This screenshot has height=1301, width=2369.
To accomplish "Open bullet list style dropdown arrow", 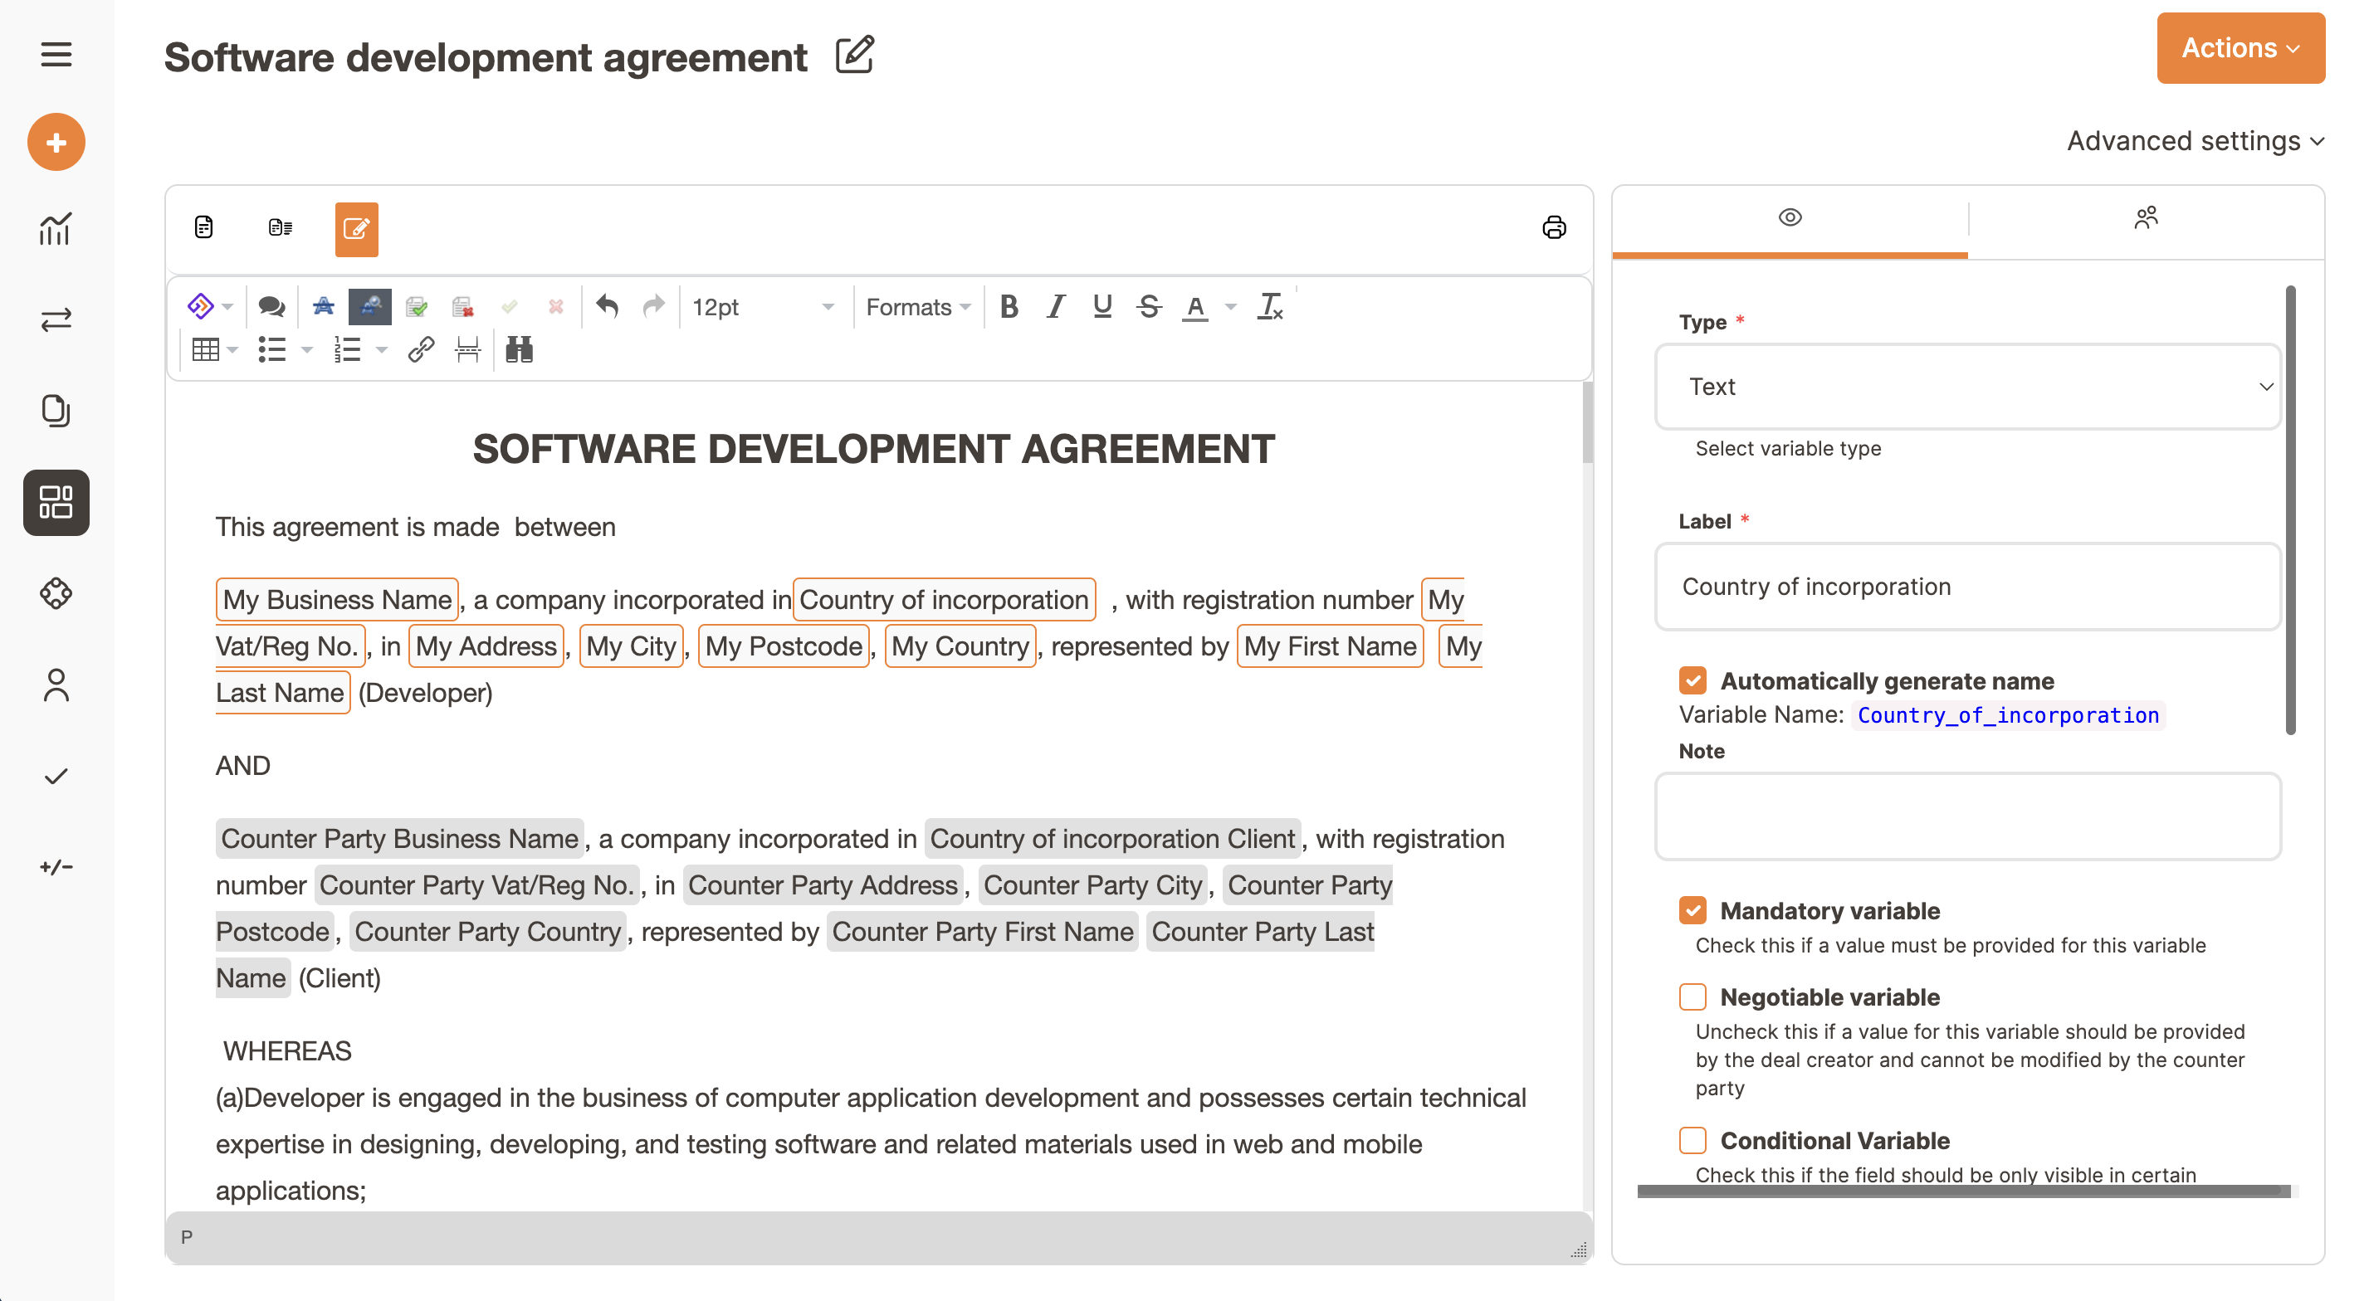I will point(307,349).
